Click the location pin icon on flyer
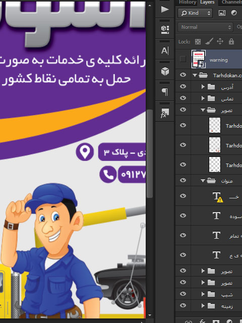This screenshot has height=323, width=242. [85, 152]
